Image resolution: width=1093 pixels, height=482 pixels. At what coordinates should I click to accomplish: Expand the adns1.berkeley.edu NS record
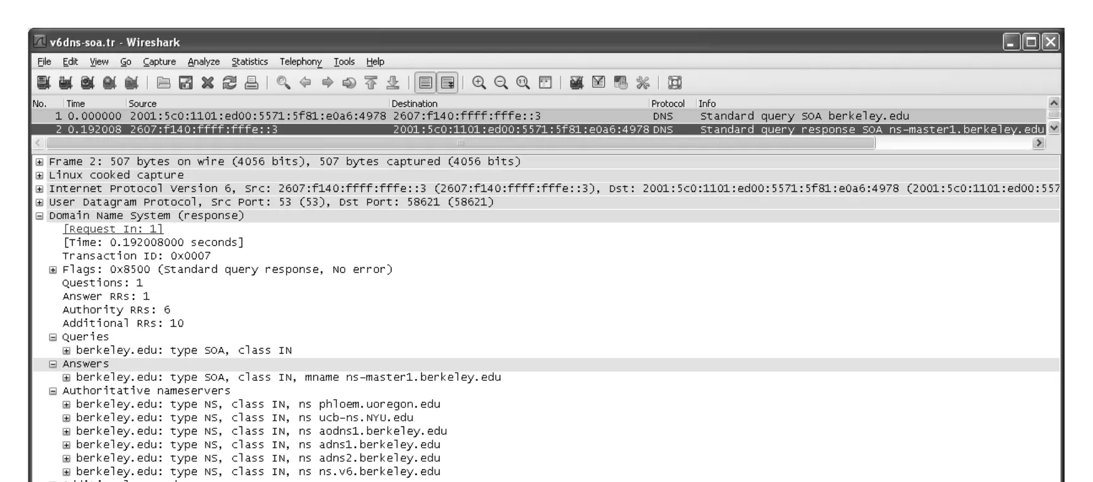pyautogui.click(x=66, y=445)
